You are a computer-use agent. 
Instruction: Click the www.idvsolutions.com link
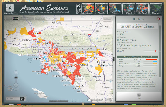pyautogui.click(x=156, y=106)
